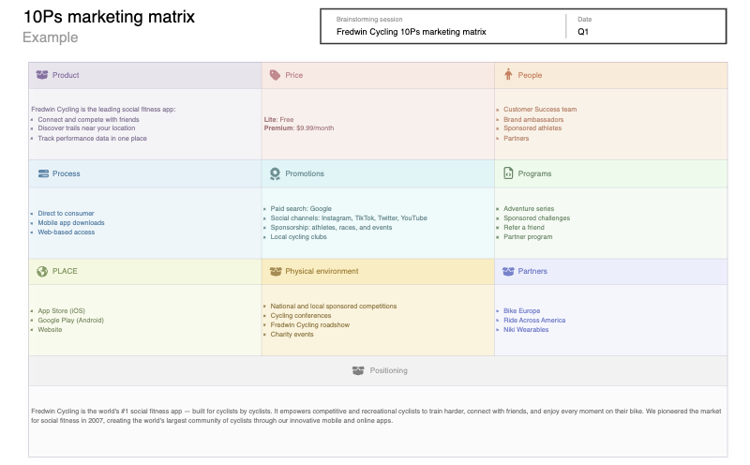The image size is (750, 465).
Task: Click 'Adventure series' bullet
Action: [529, 208]
